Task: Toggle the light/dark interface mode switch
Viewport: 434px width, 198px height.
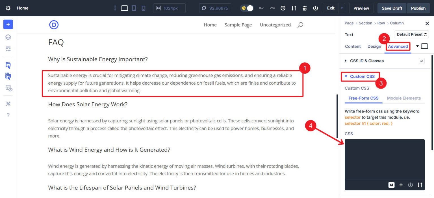Action: point(246,8)
